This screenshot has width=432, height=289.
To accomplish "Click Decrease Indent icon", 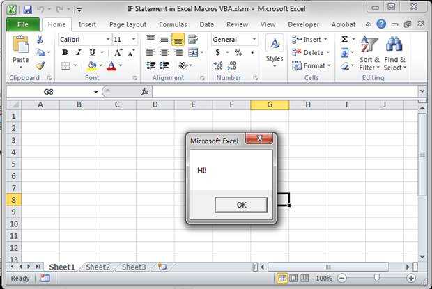I will (x=151, y=65).
